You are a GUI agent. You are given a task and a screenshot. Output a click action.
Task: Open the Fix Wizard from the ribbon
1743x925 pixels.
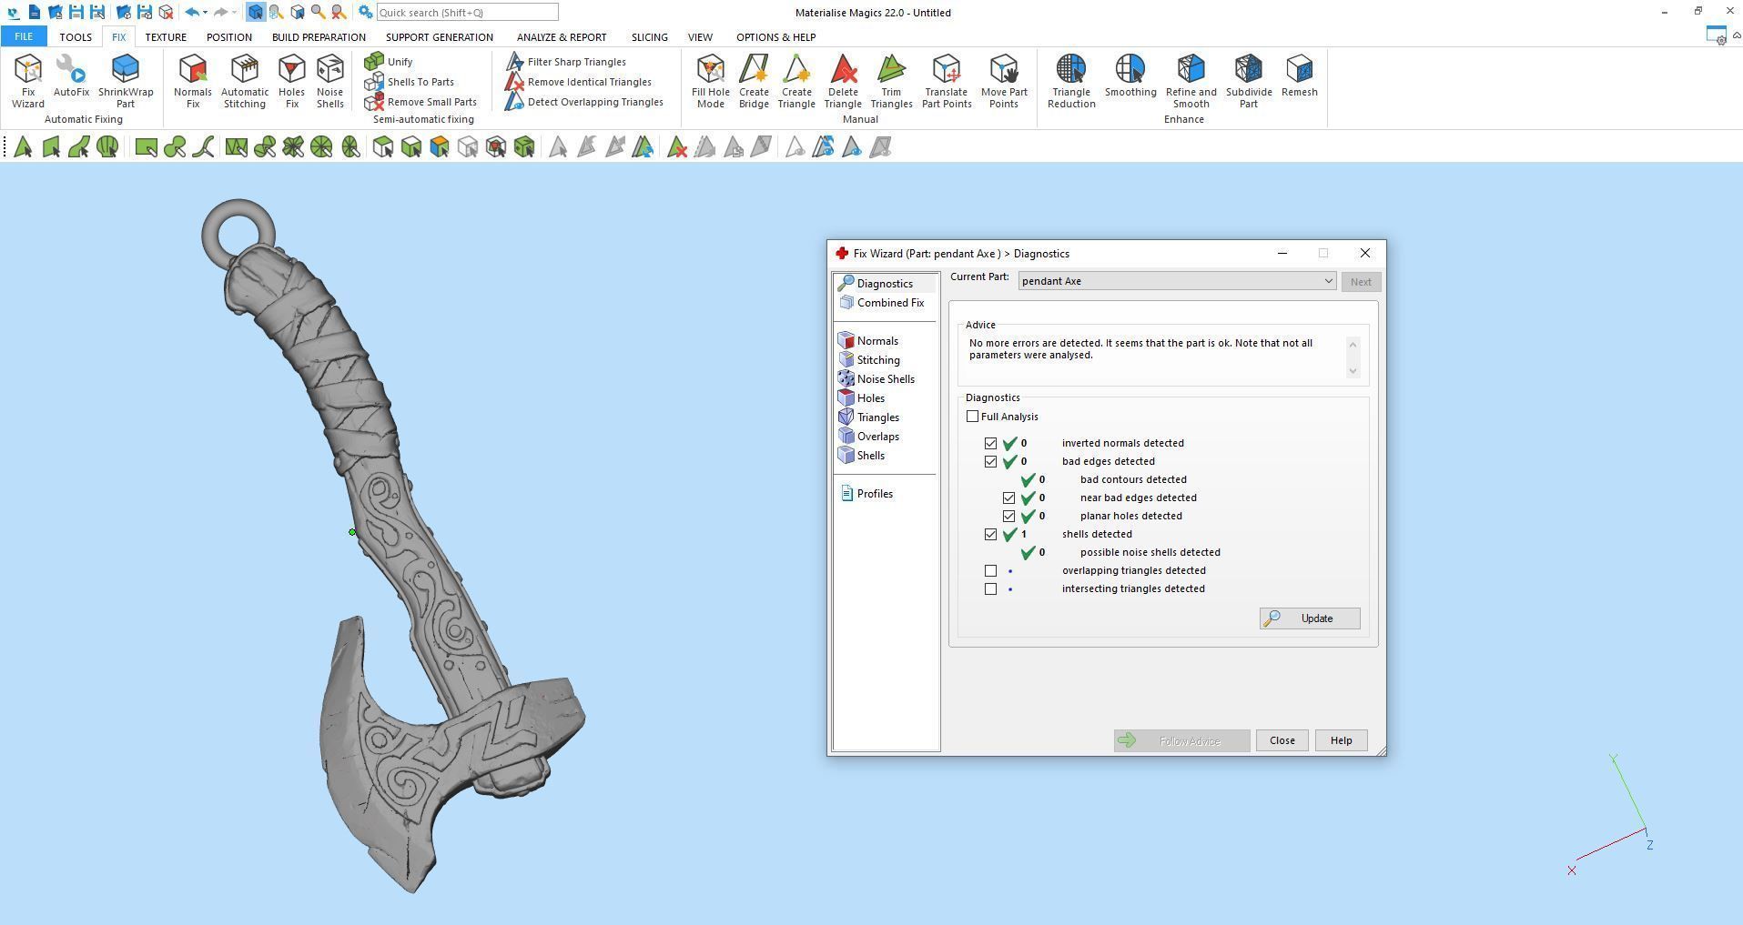point(28,81)
